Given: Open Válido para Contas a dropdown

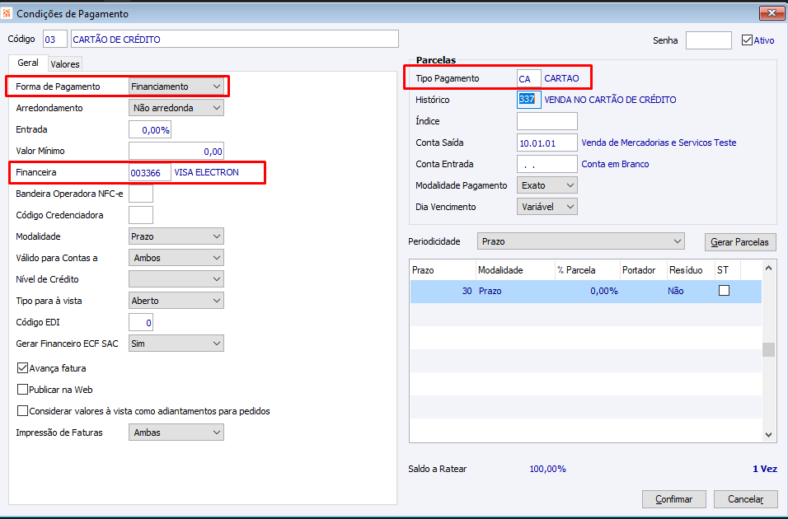Looking at the screenshot, I should [x=176, y=258].
